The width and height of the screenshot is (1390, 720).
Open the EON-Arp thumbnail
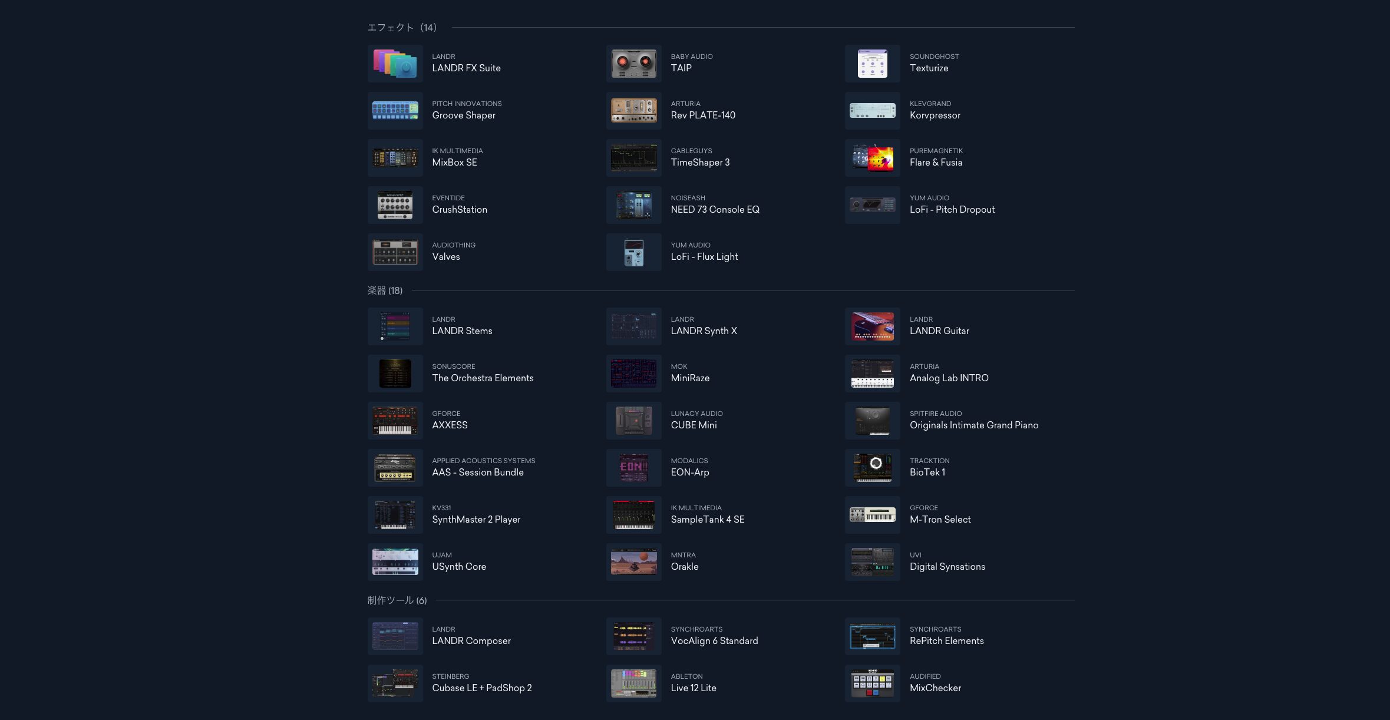point(633,468)
